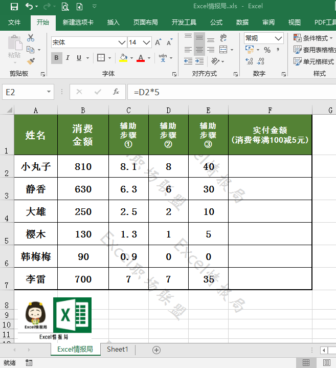Click the Insert Function fx icon
Image resolution: width=336 pixels, height=368 pixels.
pyautogui.click(x=116, y=92)
